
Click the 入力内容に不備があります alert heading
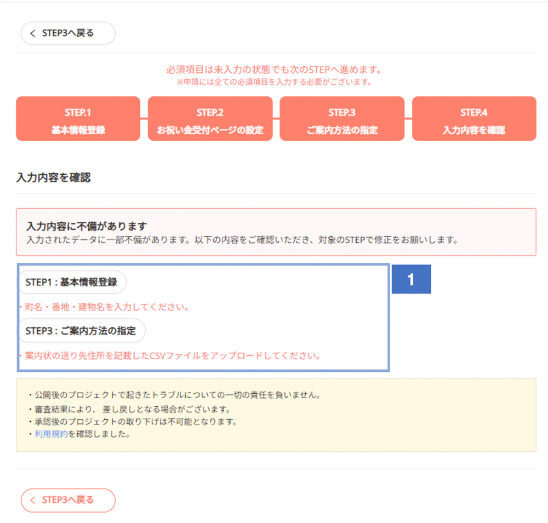pyautogui.click(x=88, y=226)
